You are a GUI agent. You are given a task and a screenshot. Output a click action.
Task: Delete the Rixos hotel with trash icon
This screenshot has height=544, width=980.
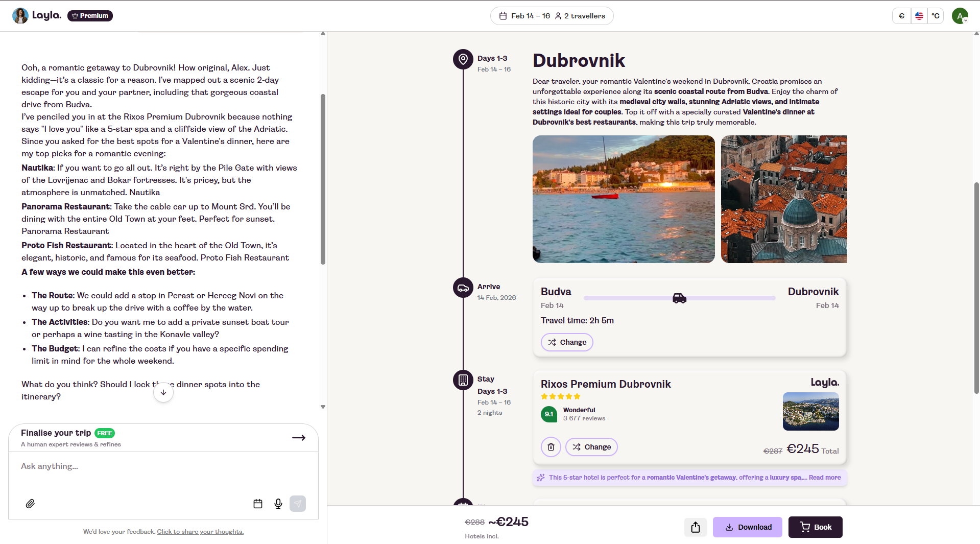tap(551, 447)
